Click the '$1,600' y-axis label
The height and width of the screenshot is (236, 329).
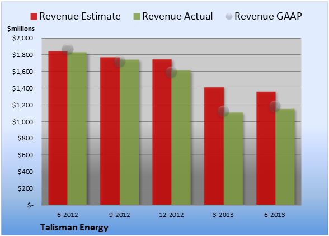click(22, 72)
